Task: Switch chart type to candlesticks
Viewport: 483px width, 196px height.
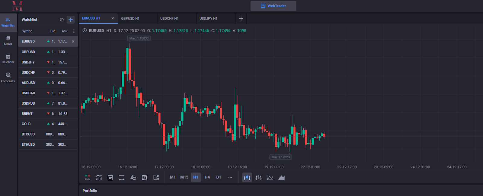Action: pos(247,178)
